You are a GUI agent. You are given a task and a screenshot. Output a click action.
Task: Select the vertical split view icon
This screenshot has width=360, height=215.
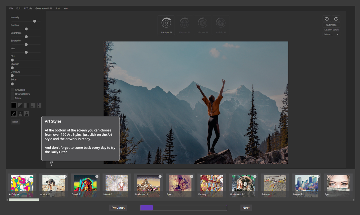[26, 105]
